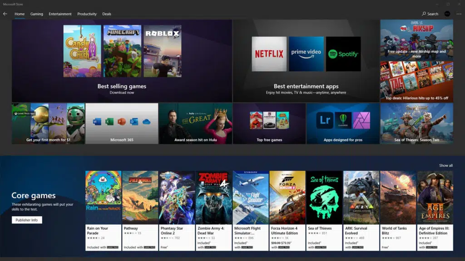465x261 pixels.
Task: Open the Top free games banner
Action: tap(269, 123)
